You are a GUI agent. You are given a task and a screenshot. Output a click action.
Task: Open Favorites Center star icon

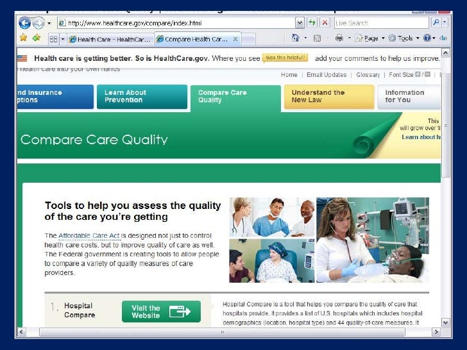pyautogui.click(x=23, y=38)
